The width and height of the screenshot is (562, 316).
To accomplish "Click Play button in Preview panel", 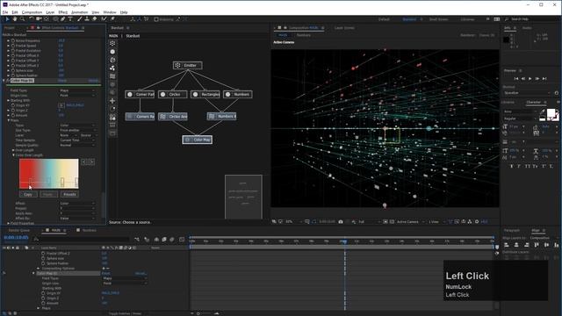I will (x=530, y=78).
